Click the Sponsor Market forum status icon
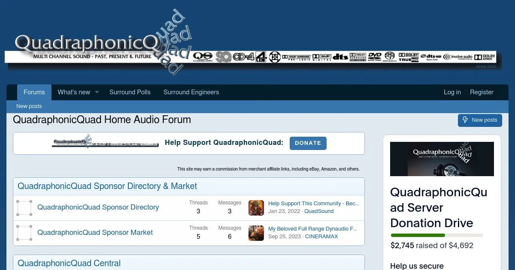Viewport: 515px width, 270px height. (24, 233)
